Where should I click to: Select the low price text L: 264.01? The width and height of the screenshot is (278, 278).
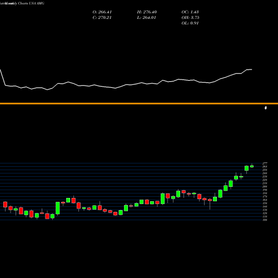pyautogui.click(x=146, y=18)
